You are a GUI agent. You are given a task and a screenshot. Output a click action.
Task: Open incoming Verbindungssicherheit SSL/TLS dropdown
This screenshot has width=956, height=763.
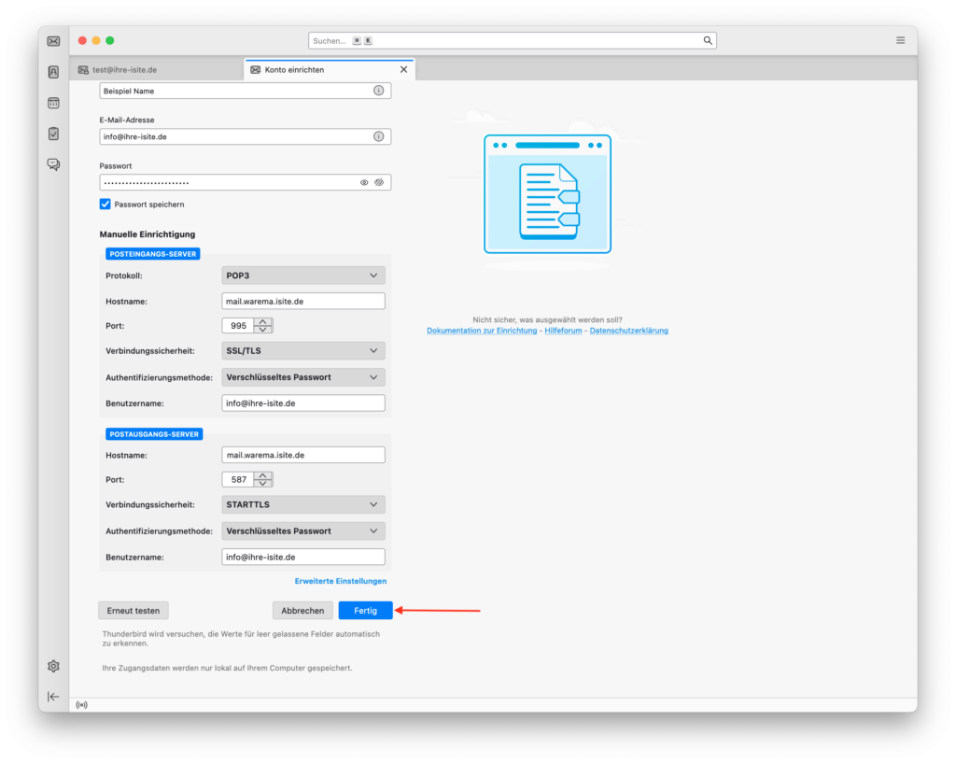click(x=303, y=351)
